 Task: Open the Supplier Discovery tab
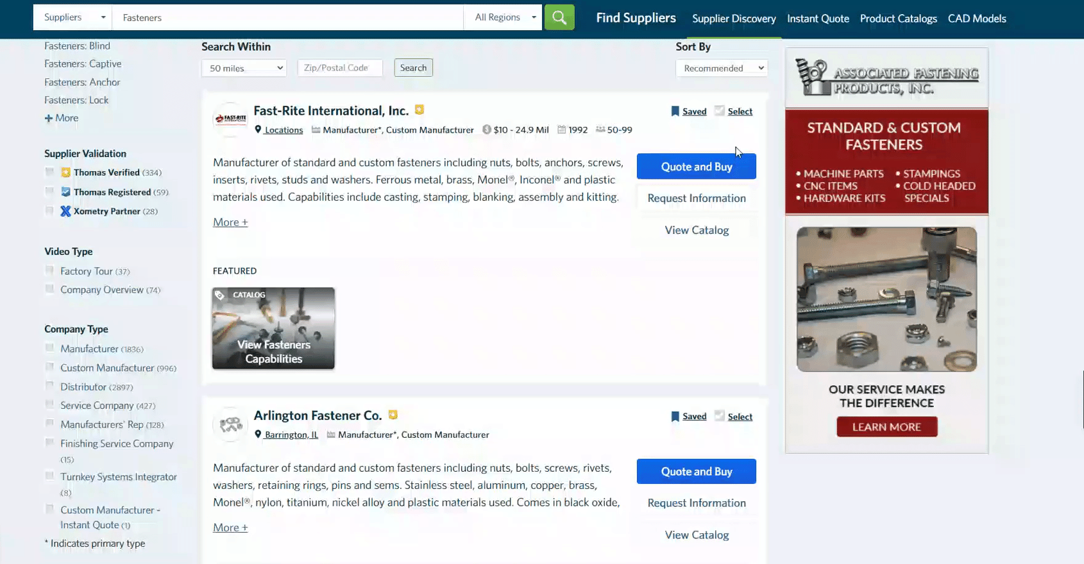734,19
